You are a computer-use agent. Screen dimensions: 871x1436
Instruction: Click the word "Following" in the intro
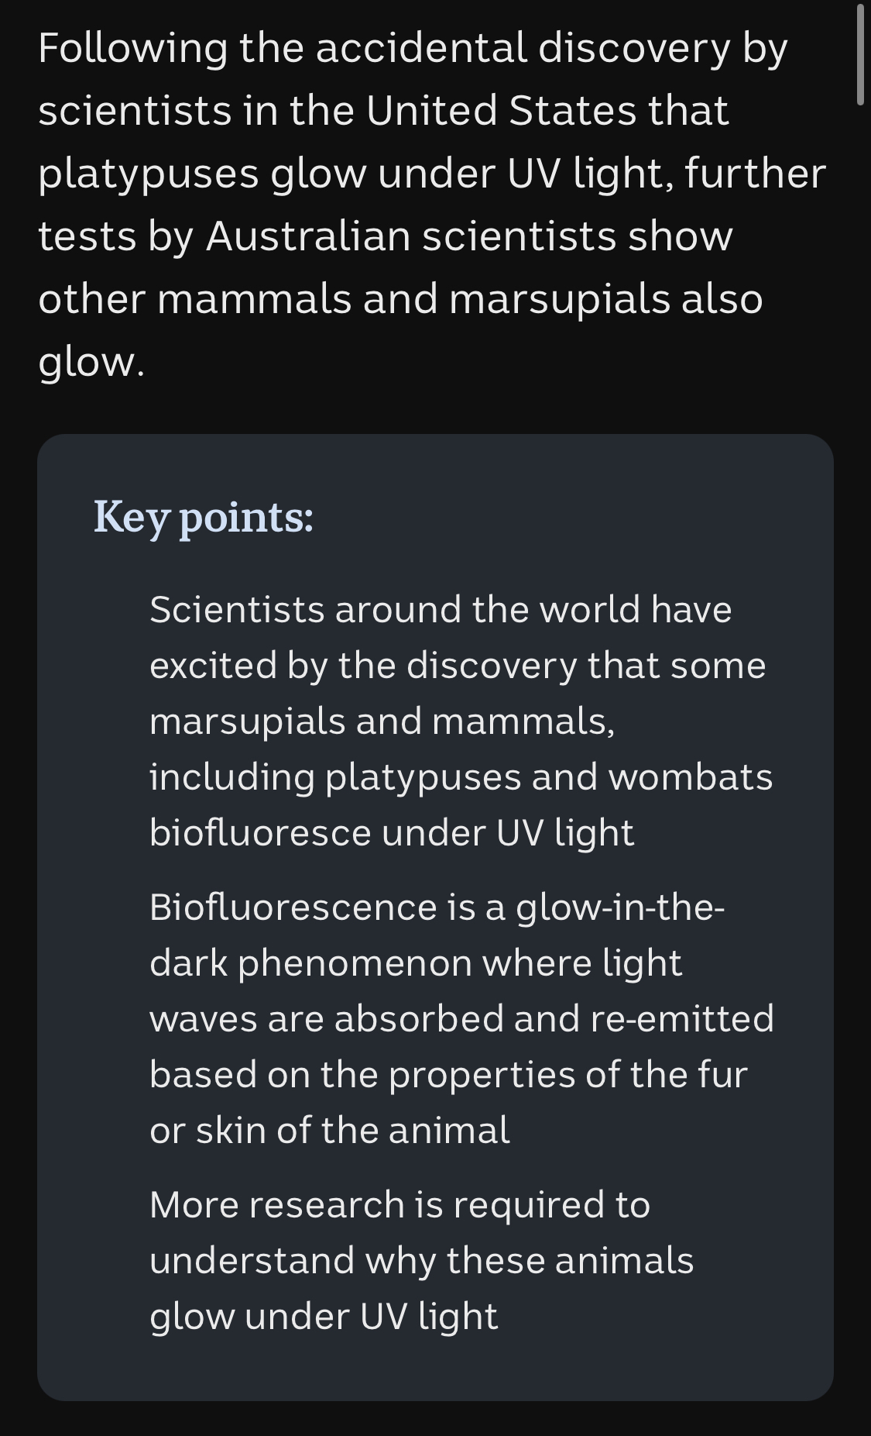point(132,48)
